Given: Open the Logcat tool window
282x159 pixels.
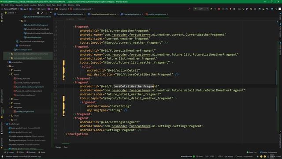Looking at the screenshot, I should tap(9, 152).
